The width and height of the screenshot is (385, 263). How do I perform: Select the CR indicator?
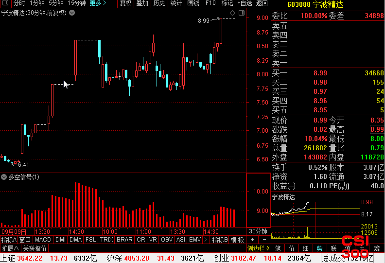coord(141,240)
